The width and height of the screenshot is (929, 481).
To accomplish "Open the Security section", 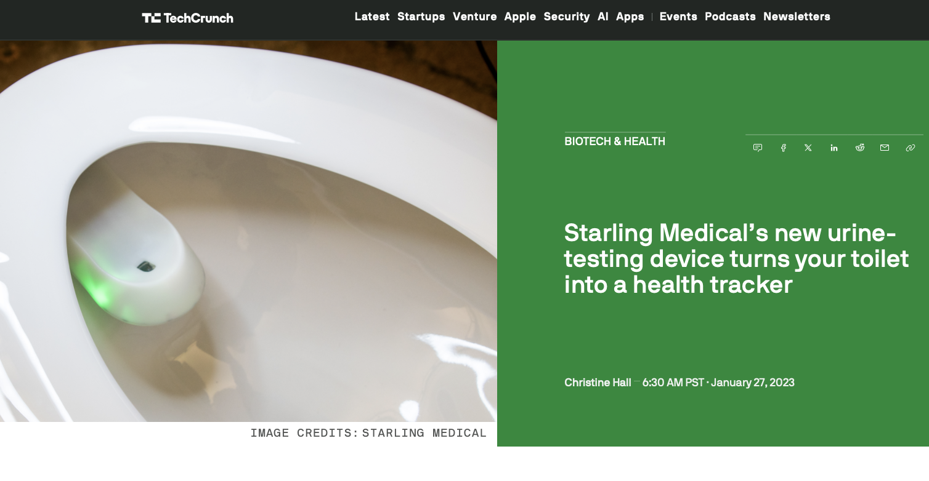I will click(x=567, y=17).
